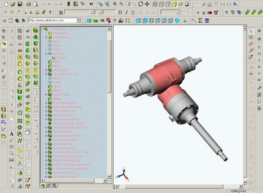
Task: Click into the solidworks.com URL field
Action: 52,21
